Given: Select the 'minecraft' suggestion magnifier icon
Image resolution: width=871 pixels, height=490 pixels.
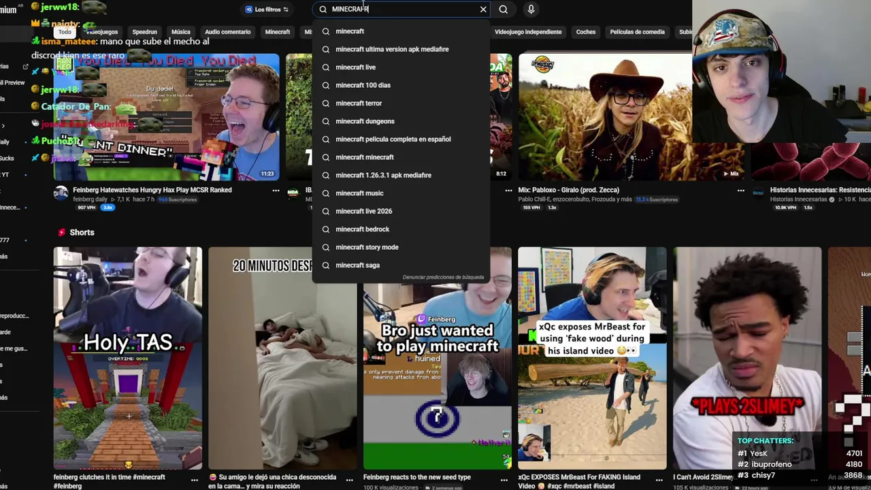Looking at the screenshot, I should pyautogui.click(x=326, y=31).
